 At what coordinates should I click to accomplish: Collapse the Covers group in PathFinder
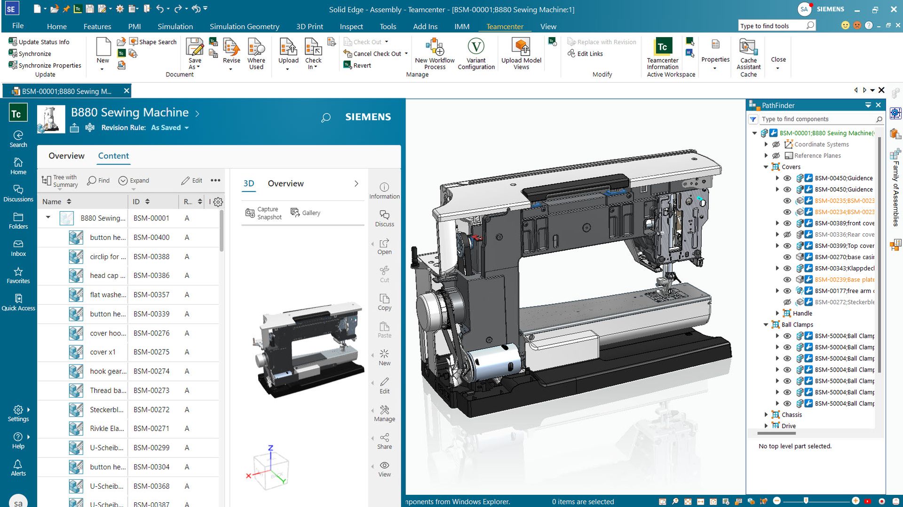tap(766, 166)
